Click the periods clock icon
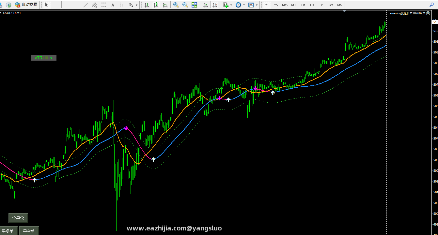 (x=238, y=5)
